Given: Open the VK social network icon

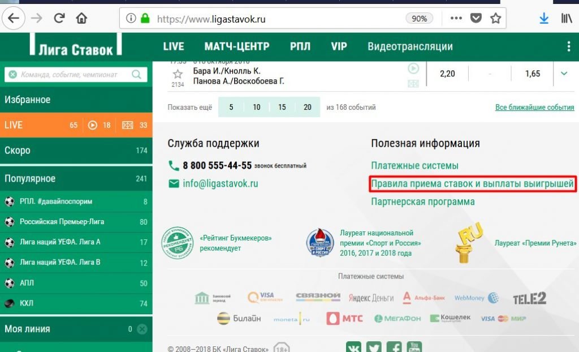Looking at the screenshot, I should click(354, 347).
